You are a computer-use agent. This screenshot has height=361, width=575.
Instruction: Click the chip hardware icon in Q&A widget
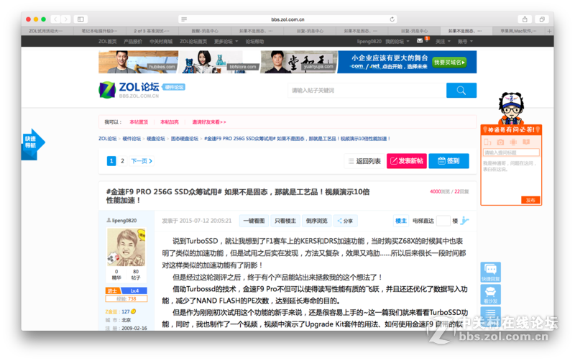click(x=513, y=142)
